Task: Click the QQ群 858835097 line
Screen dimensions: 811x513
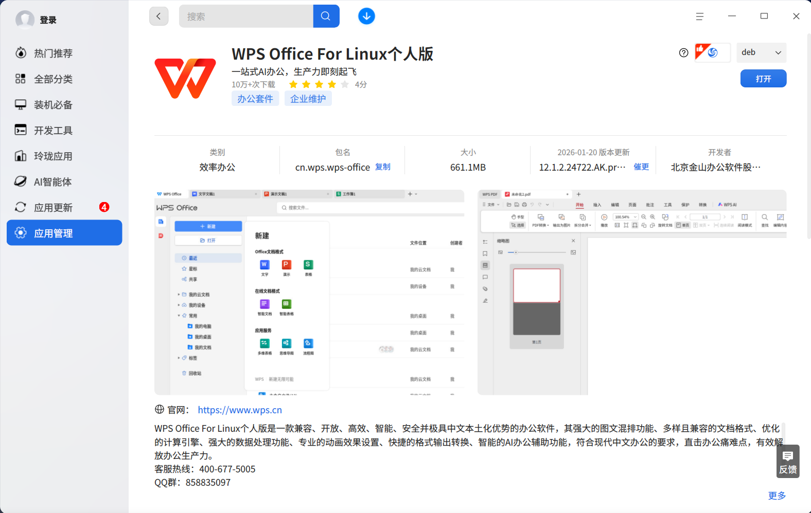Action: (x=192, y=482)
